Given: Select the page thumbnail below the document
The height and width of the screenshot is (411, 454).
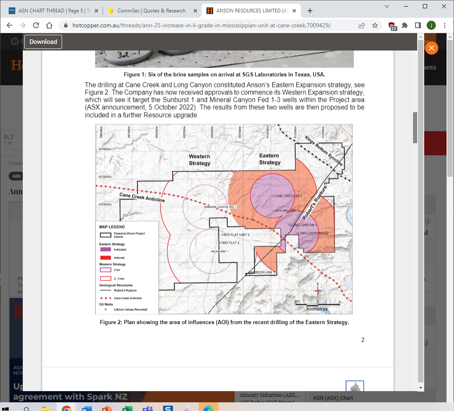Looking at the screenshot, I should tap(355, 386).
